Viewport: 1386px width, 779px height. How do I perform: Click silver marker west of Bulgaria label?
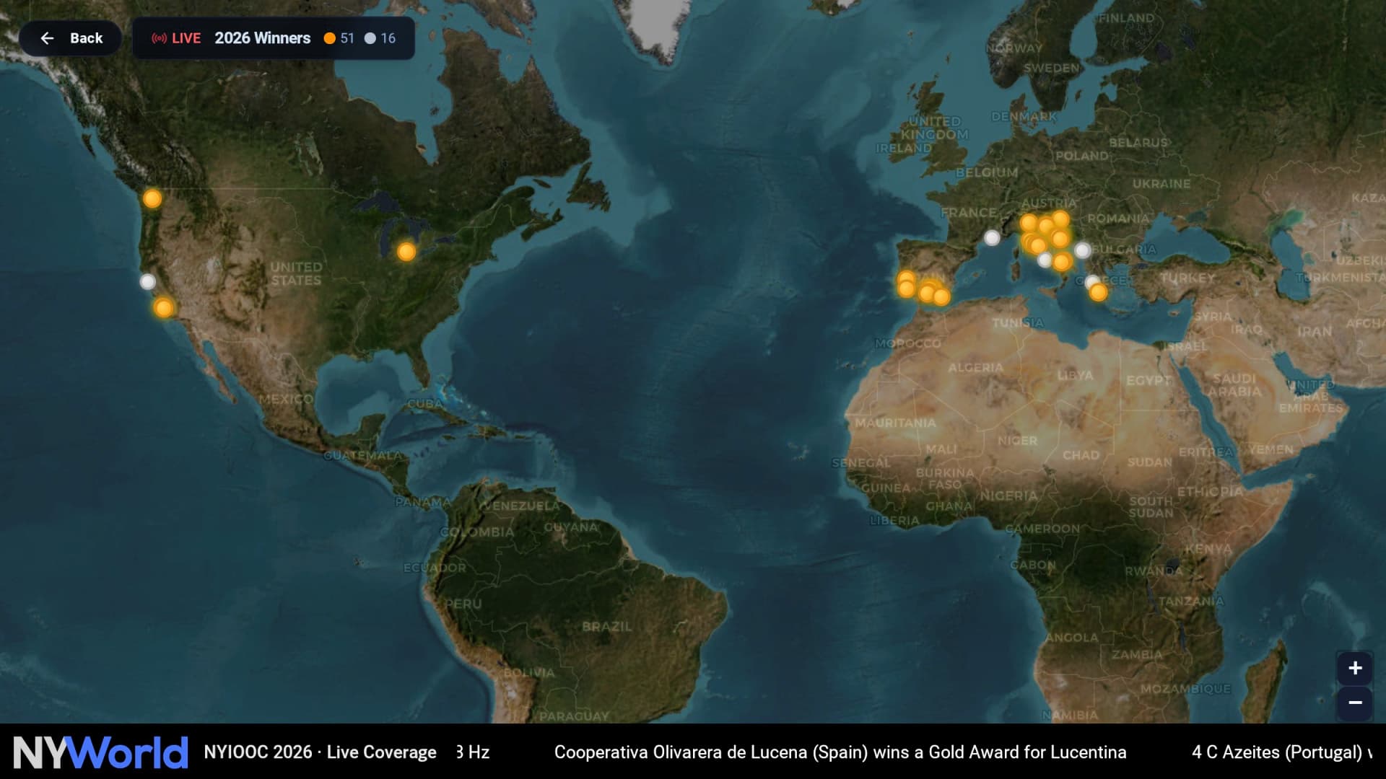click(x=1082, y=250)
